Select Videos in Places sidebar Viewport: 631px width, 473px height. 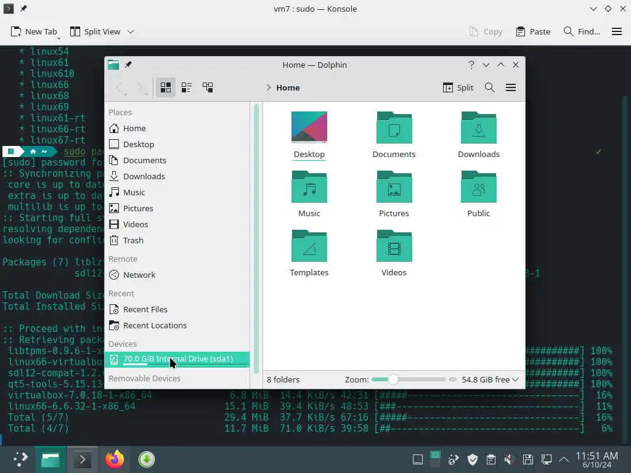point(177,224)
